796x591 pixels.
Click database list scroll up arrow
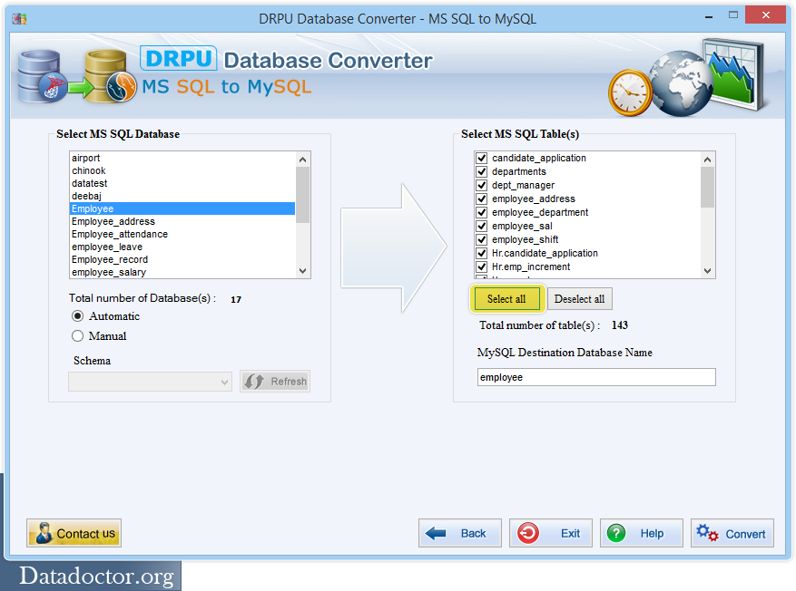302,160
